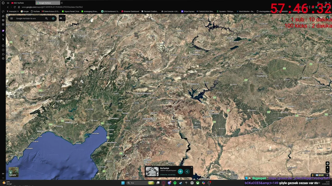Open the Windows Start menu
This screenshot has width=332, height=186.
click(123, 183)
